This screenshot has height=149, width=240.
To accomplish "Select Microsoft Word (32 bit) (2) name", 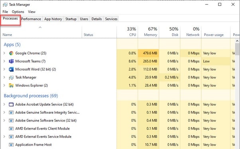I will coord(35,69).
